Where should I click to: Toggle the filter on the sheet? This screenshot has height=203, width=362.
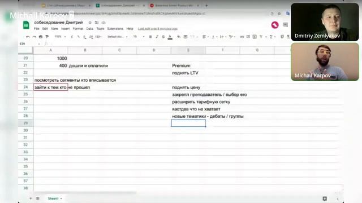pos(261,37)
